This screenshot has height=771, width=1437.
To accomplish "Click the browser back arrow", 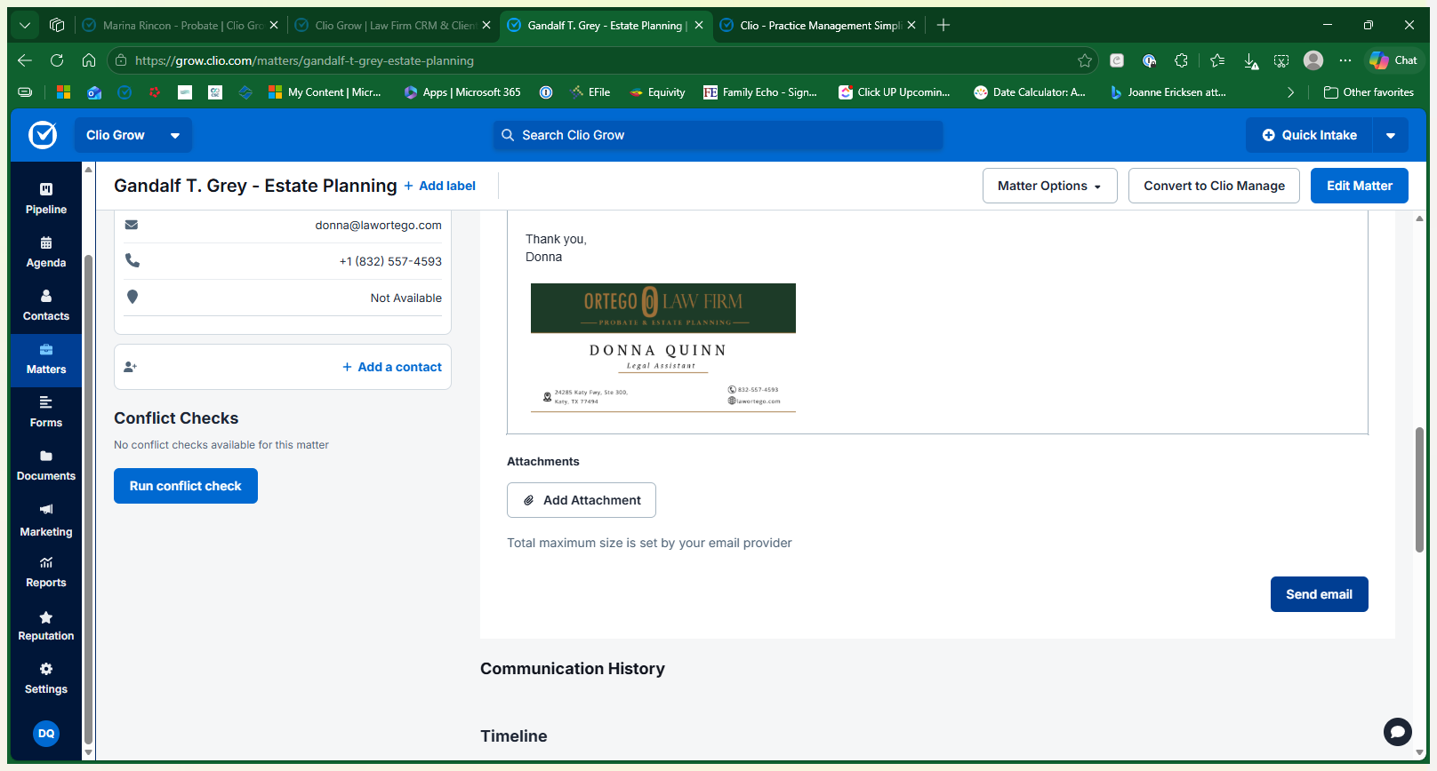I will pos(25,60).
